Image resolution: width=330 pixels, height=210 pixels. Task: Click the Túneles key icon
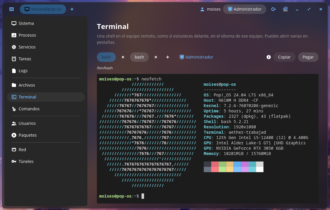click(14, 161)
